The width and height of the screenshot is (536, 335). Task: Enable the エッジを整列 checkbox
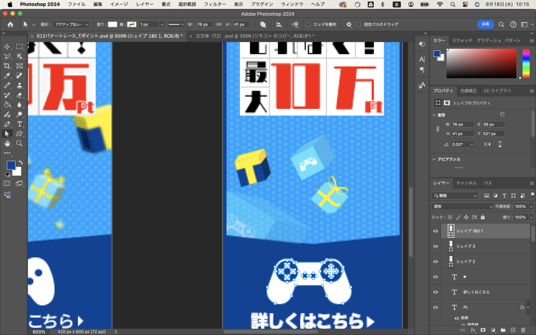pos(308,25)
